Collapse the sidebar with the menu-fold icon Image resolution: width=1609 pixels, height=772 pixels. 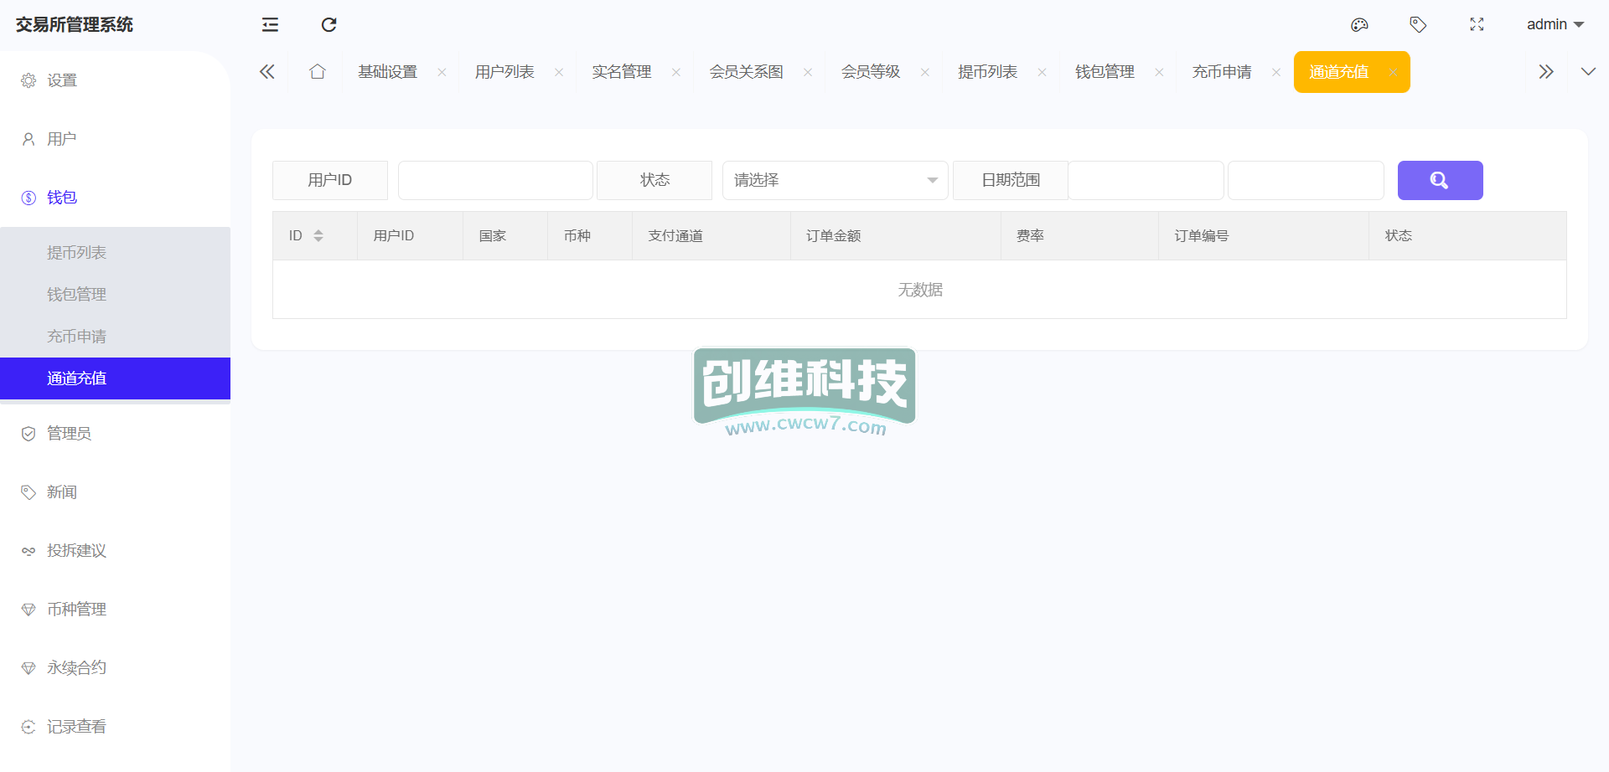(270, 25)
